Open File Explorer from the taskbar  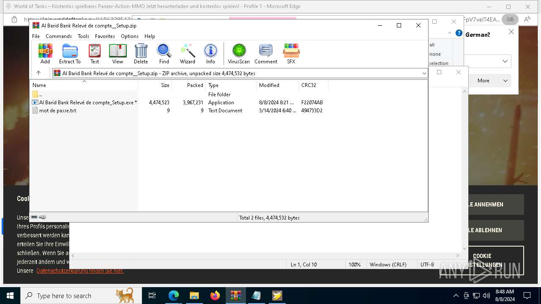click(x=194, y=296)
